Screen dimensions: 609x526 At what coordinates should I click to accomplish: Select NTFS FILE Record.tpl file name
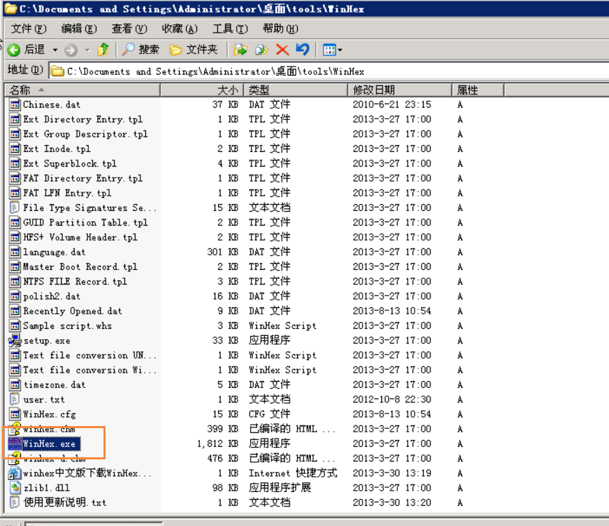coord(75,282)
